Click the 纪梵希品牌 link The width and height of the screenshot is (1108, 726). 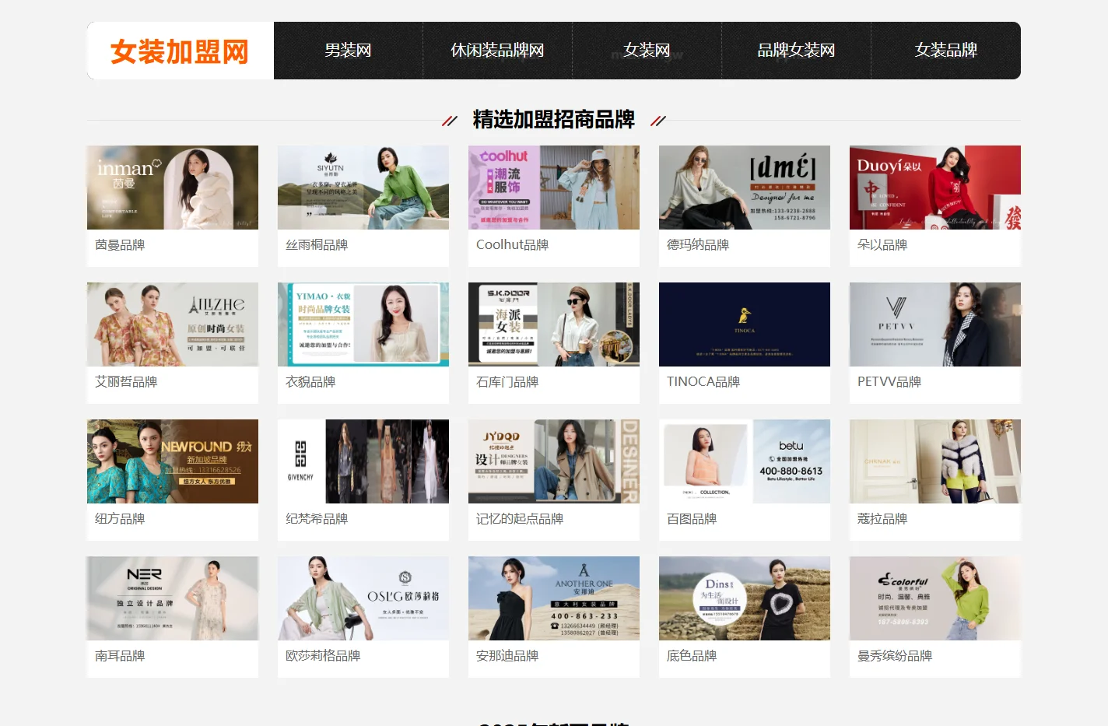pyautogui.click(x=317, y=519)
